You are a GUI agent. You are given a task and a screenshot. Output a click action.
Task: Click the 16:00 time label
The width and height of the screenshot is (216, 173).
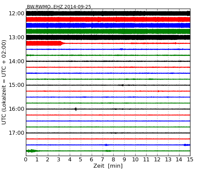(x=17, y=109)
